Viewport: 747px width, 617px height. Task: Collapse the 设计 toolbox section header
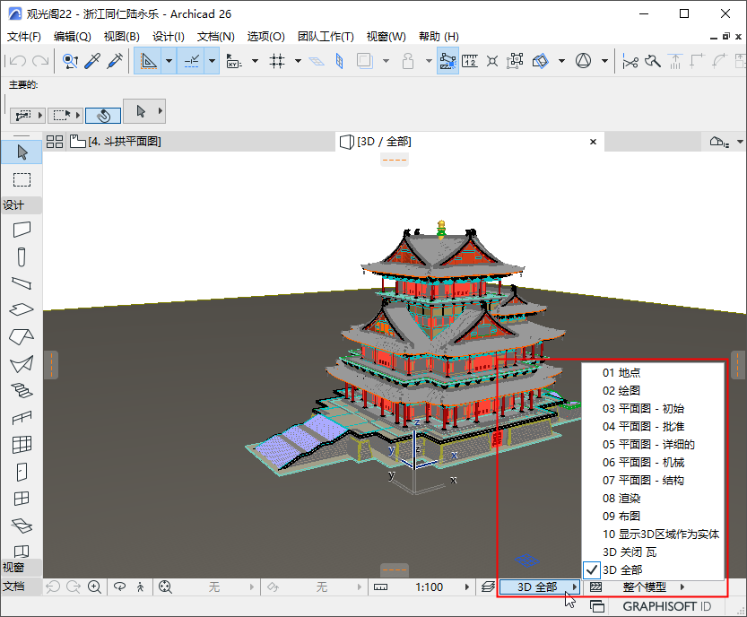[14, 204]
